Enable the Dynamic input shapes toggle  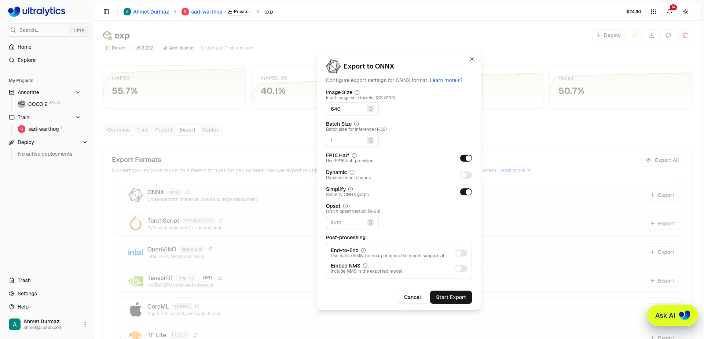click(466, 175)
